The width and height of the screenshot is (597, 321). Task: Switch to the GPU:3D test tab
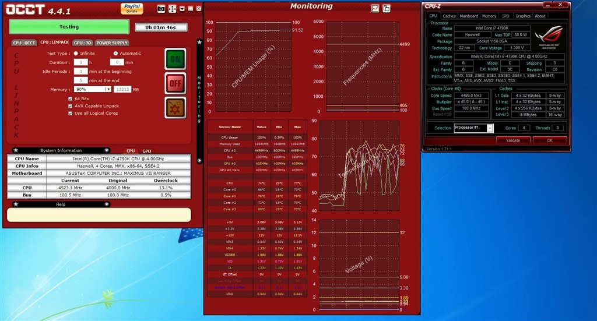click(x=82, y=43)
